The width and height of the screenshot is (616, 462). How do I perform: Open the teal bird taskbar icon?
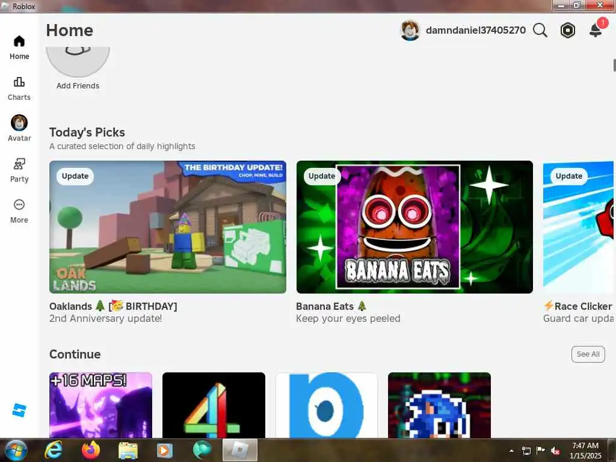click(202, 450)
